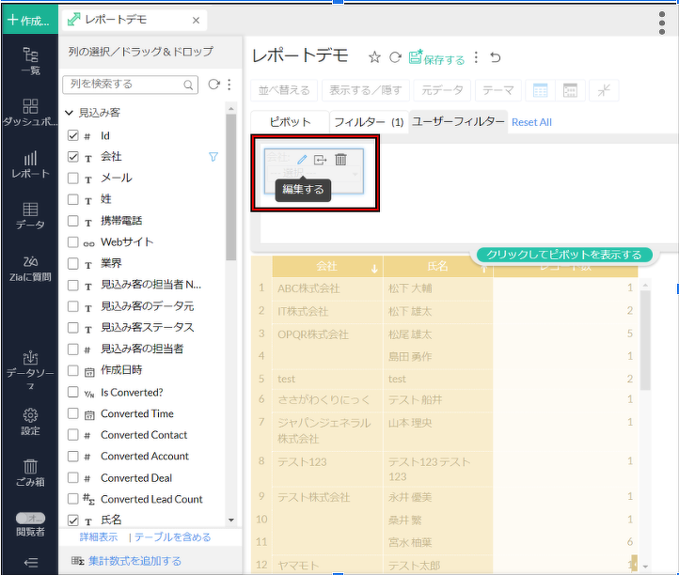Click the pencil edit icon on filter
Screen dimensions: 679x575
[302, 160]
